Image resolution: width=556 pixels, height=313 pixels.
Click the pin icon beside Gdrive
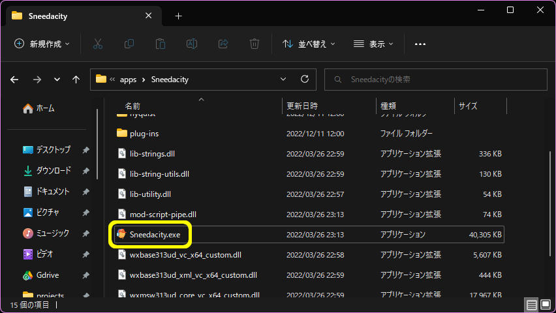pyautogui.click(x=85, y=275)
